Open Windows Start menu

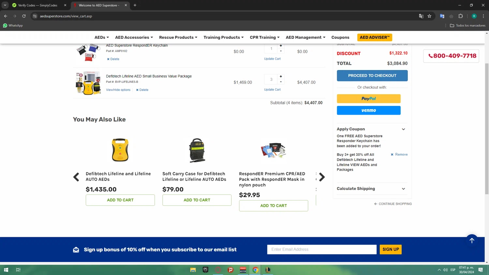tap(6, 270)
